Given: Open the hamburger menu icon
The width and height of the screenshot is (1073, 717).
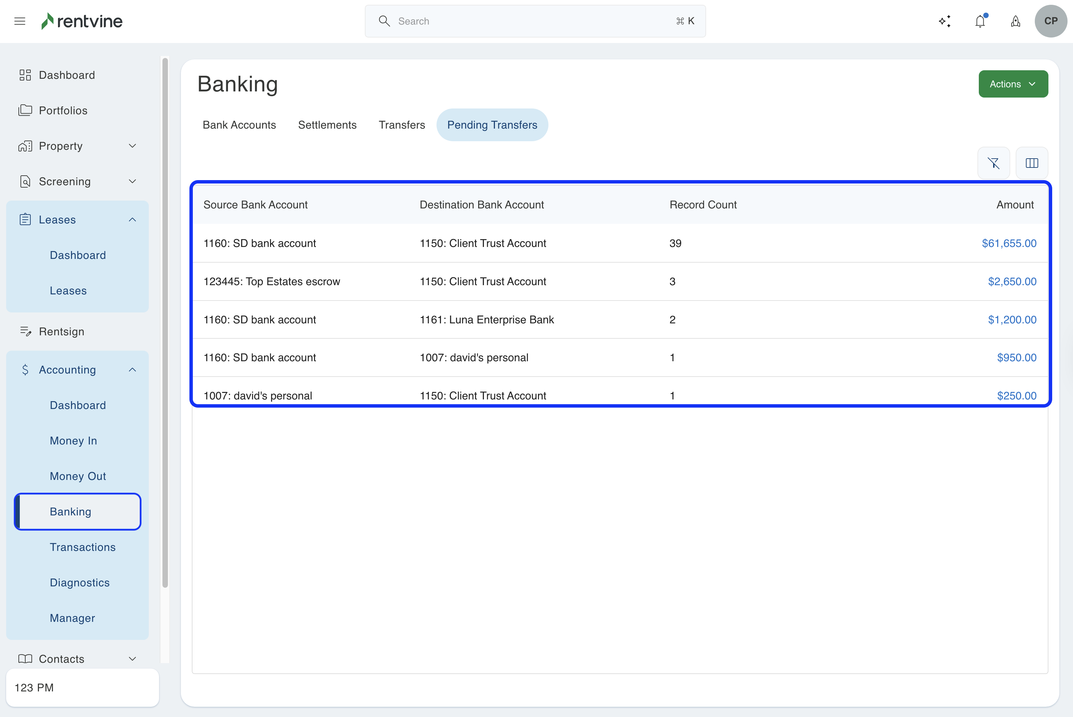Looking at the screenshot, I should click(x=20, y=21).
